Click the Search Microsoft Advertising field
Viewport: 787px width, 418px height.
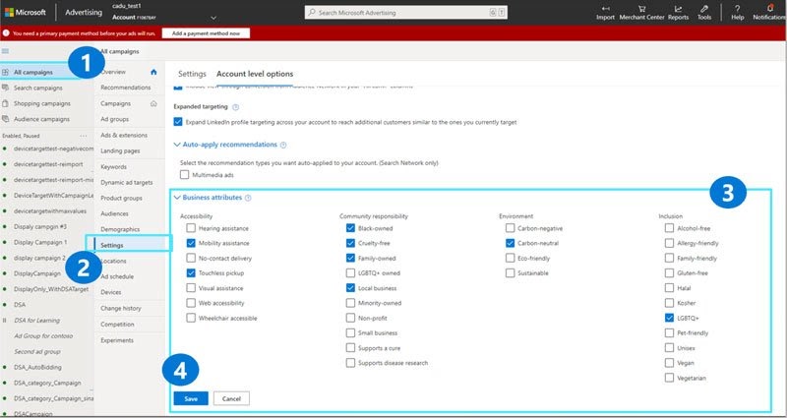pyautogui.click(x=406, y=13)
